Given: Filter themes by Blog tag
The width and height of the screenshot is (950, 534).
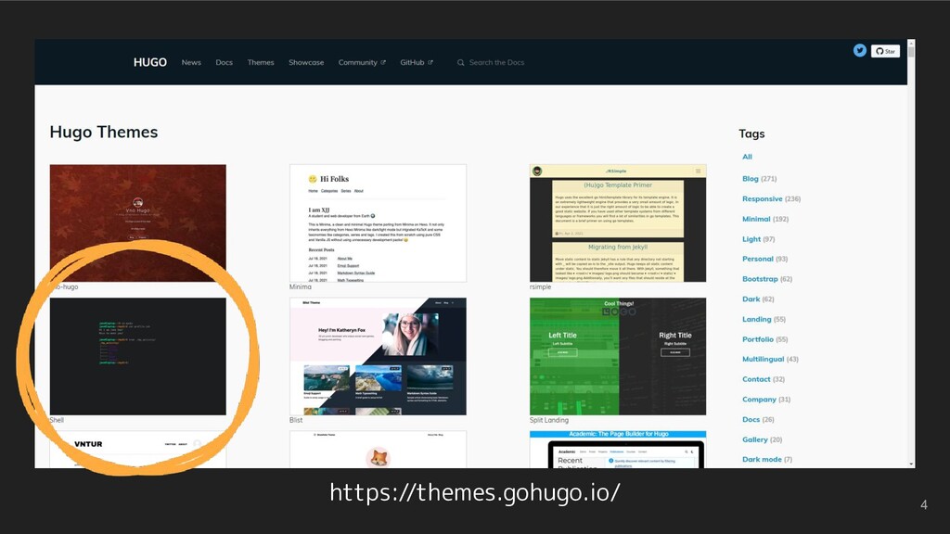Looking at the screenshot, I should 759,179.
